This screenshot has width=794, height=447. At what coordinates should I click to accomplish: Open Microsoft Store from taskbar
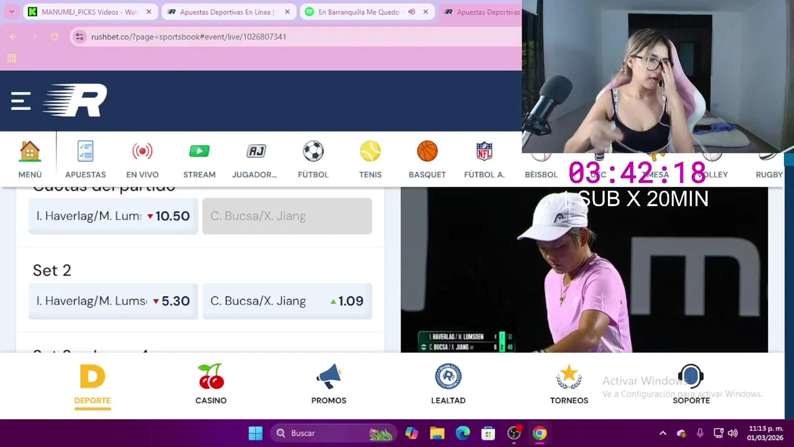tap(488, 433)
